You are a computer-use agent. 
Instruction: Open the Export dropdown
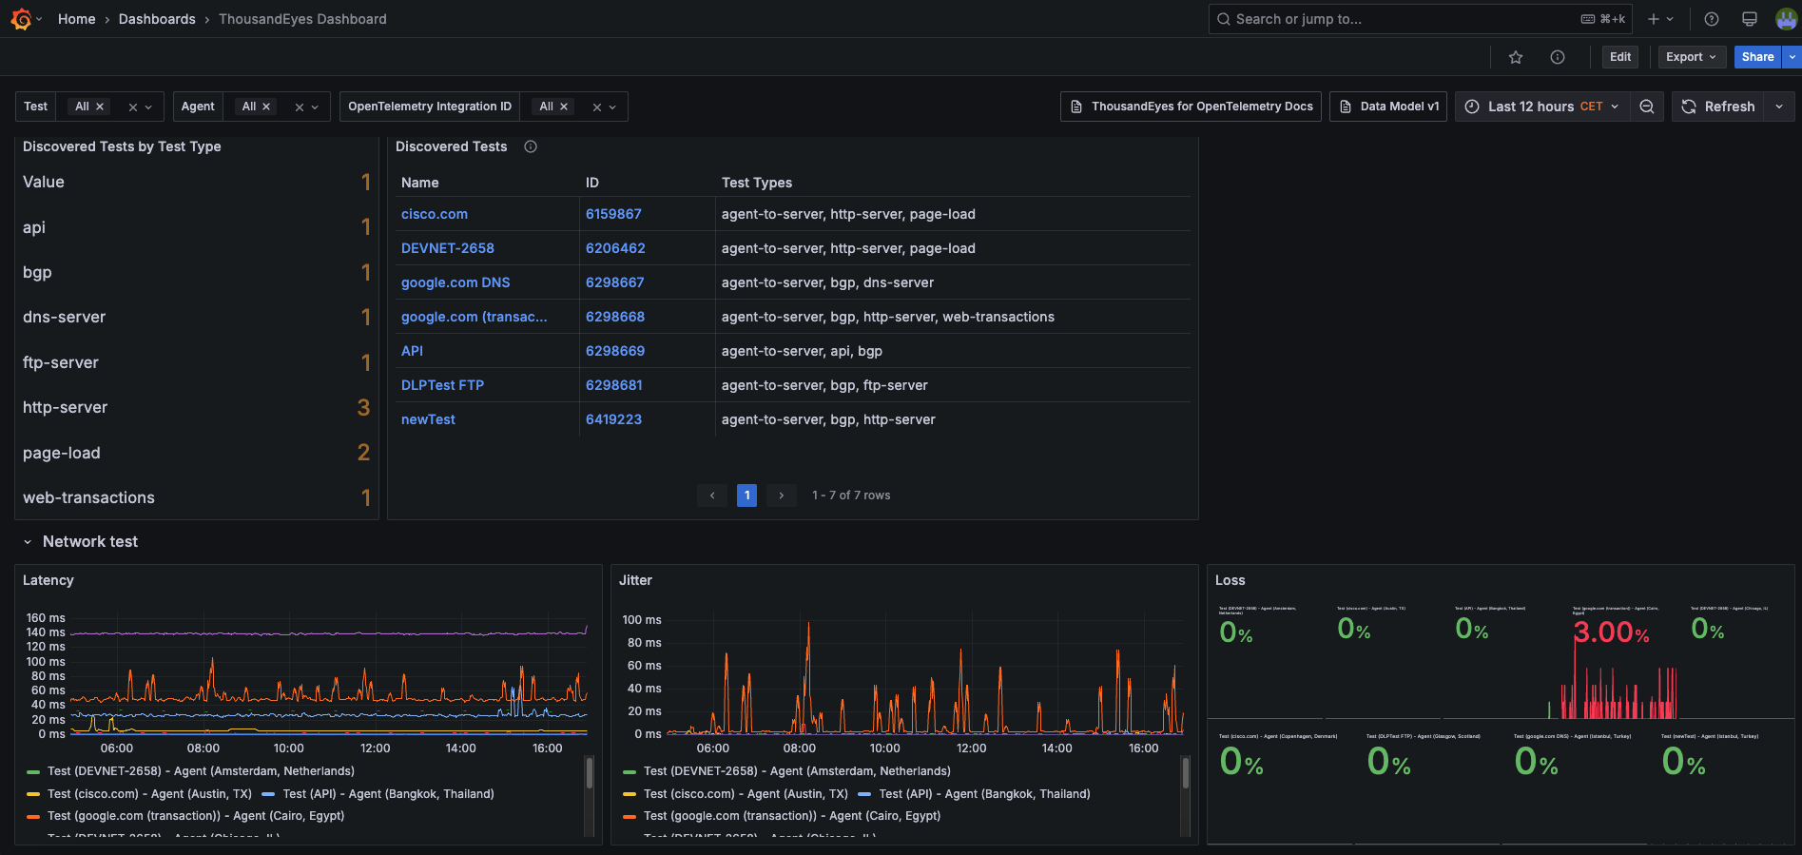point(1691,57)
